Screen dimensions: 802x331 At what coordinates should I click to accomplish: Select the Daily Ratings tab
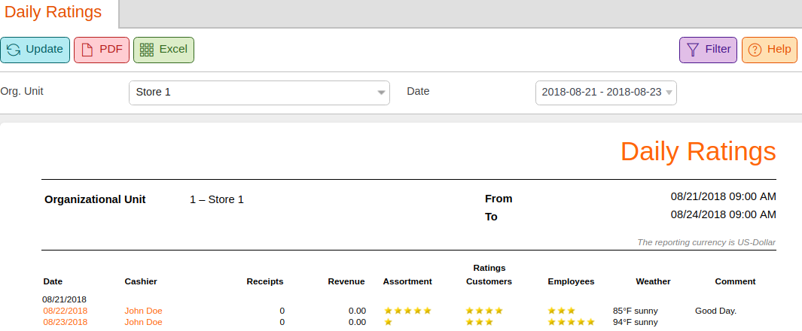(x=53, y=12)
